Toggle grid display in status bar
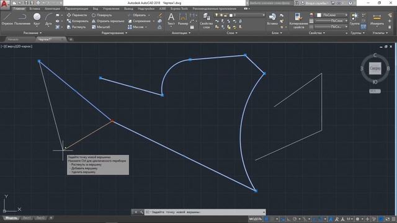Image resolution: width=397 pixels, height=223 pixels. coord(266,219)
